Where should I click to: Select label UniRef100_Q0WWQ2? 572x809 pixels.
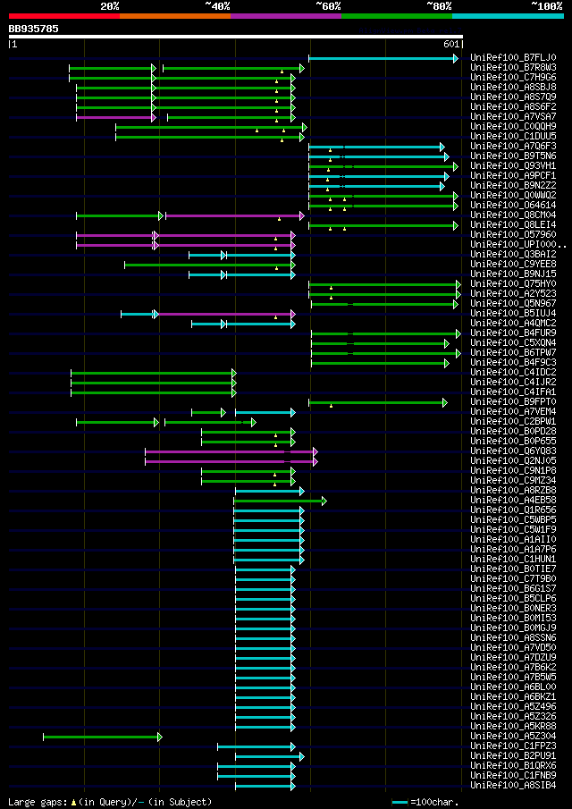(x=513, y=196)
